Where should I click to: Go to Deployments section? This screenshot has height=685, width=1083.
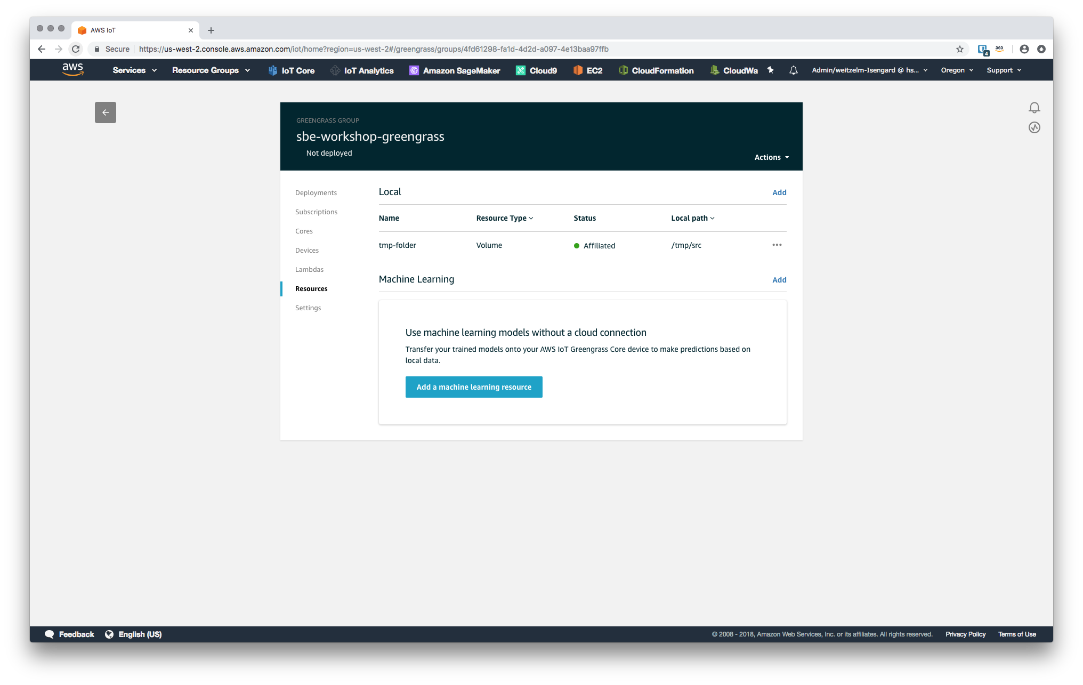[316, 193]
